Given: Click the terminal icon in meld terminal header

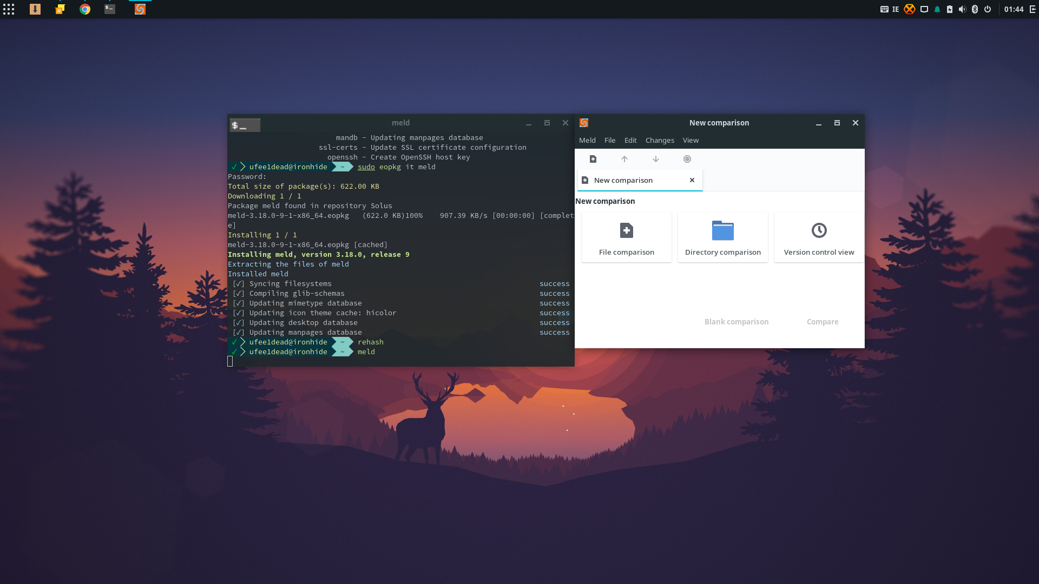Looking at the screenshot, I should (245, 125).
